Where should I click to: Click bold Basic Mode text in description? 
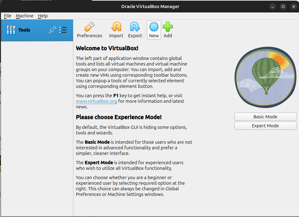(97, 142)
